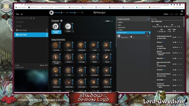Expand the Witchwood result chevron

pos(181,42)
